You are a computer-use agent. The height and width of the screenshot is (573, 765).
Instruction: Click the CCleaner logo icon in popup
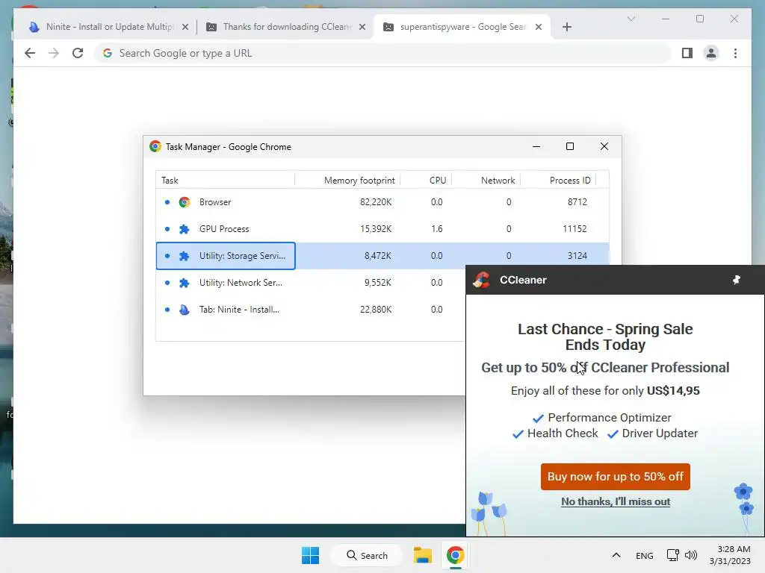tap(482, 280)
